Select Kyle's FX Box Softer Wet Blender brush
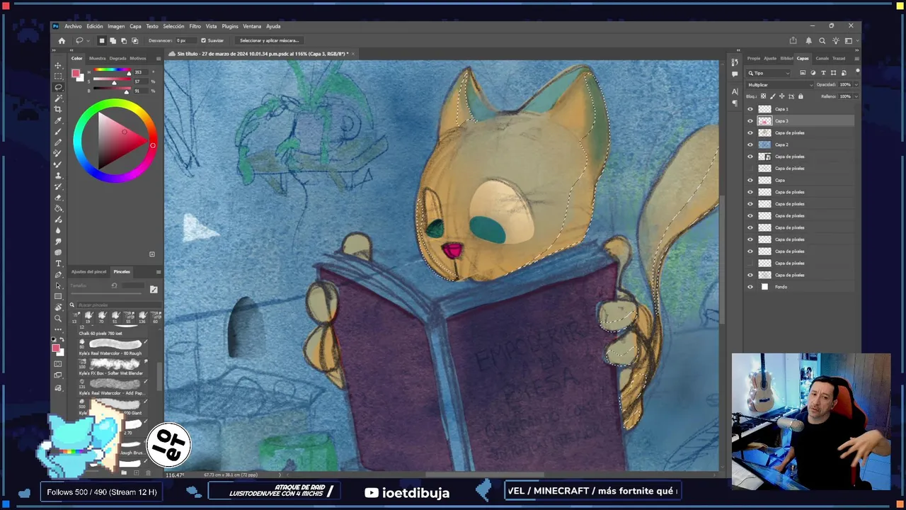 tap(110, 365)
